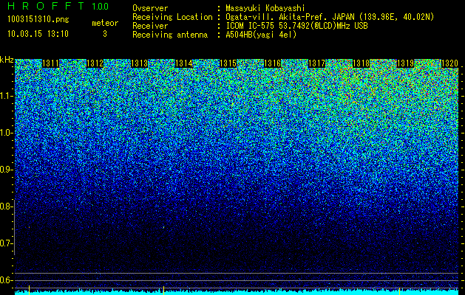
Task: Click the Receiver field label
Action: 150,26
